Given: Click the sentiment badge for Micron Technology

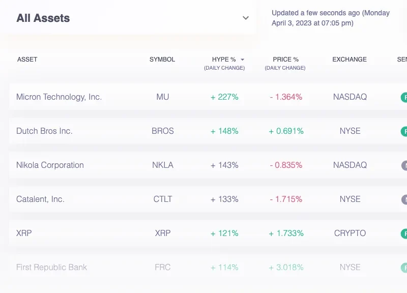Looking at the screenshot, I should (404, 97).
